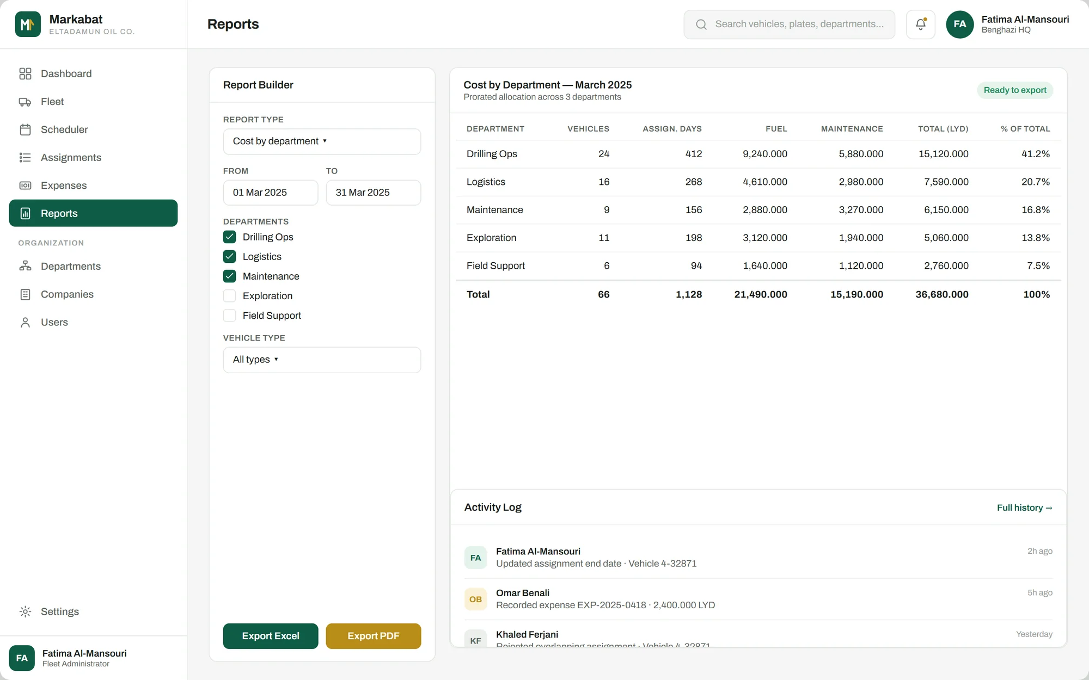Click the Export Excel button
1089x680 pixels.
270,636
